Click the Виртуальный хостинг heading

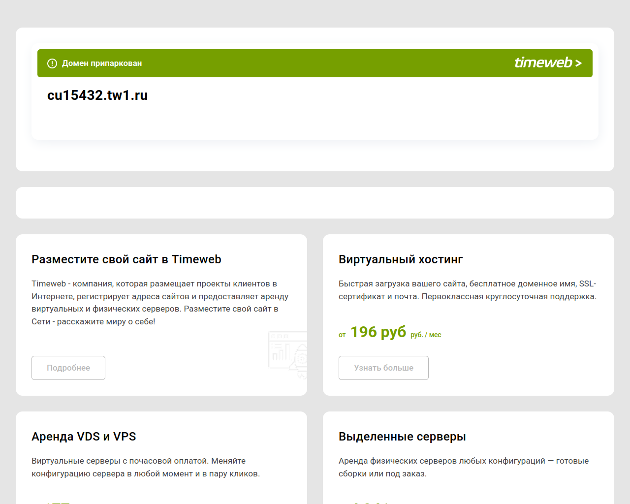(x=401, y=259)
